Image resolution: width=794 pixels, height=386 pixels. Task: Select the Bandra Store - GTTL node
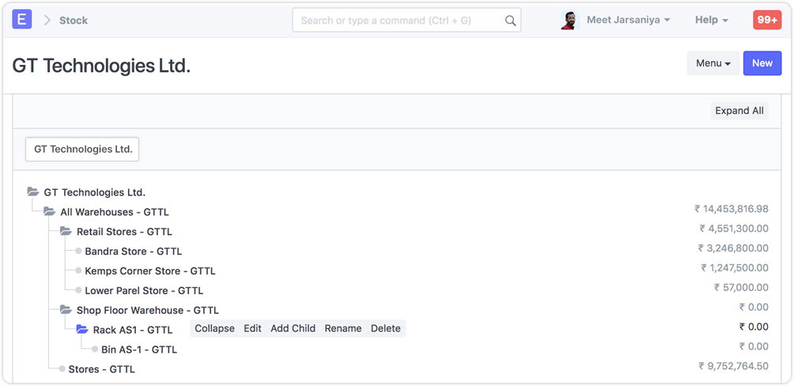pos(133,252)
